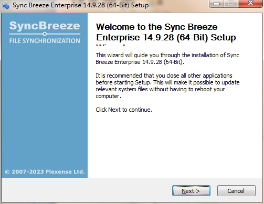Cancel the Sync Breeze installation
Screen dimensions: 264x204
coord(236,190)
